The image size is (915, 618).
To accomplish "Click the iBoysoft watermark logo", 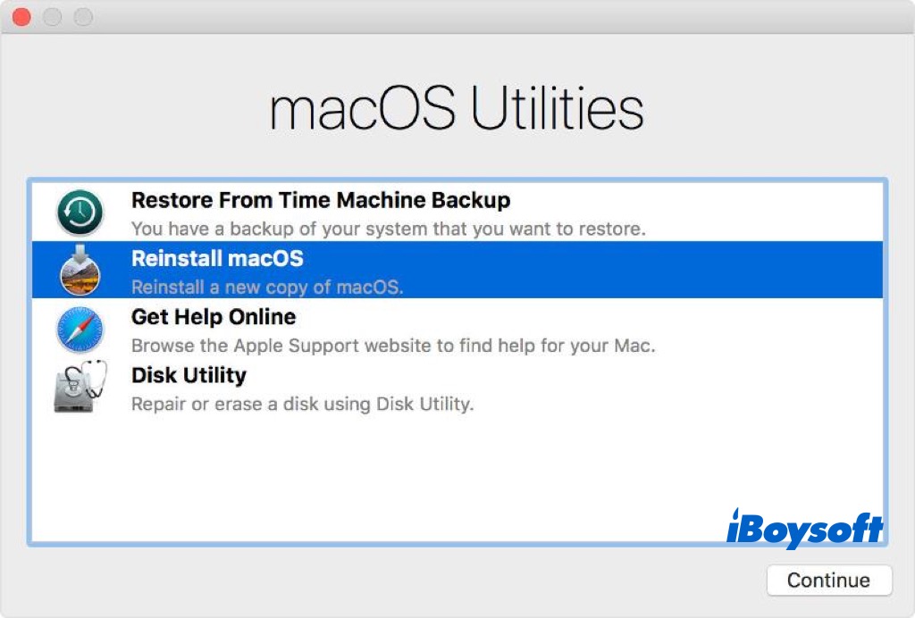I will [x=804, y=528].
